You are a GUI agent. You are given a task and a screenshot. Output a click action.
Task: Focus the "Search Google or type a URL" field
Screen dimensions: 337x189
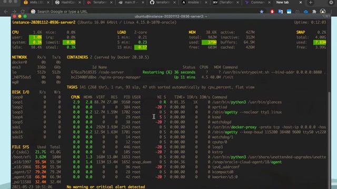[x=62, y=12]
